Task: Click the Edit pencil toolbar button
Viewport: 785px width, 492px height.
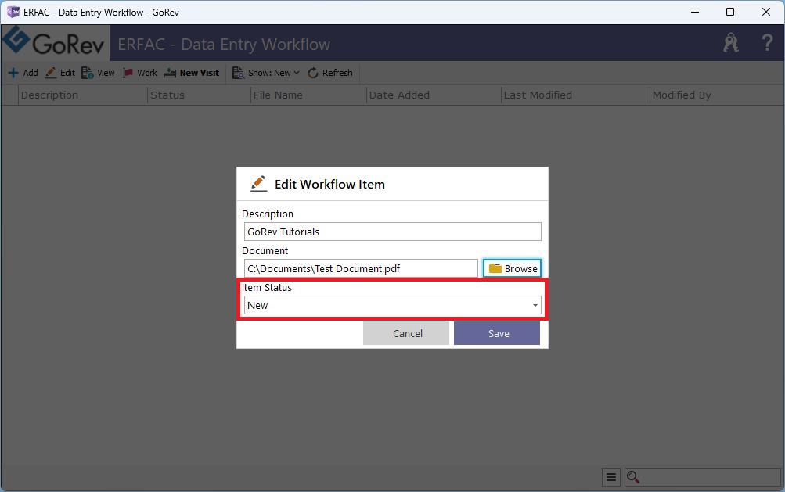Action: tap(60, 73)
